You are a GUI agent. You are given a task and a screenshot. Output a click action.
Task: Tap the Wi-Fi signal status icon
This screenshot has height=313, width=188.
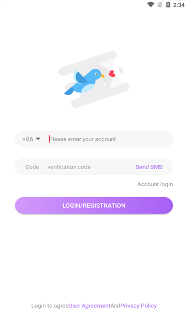(x=150, y=5)
